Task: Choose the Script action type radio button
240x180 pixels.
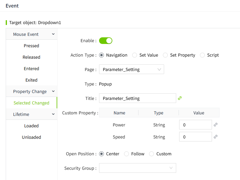Action: pyautogui.click(x=202, y=55)
